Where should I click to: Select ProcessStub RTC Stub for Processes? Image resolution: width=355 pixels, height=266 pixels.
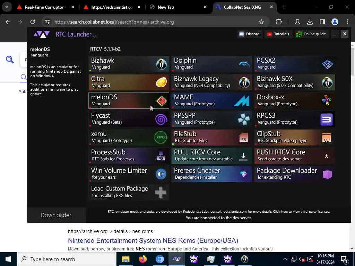[x=129, y=156]
